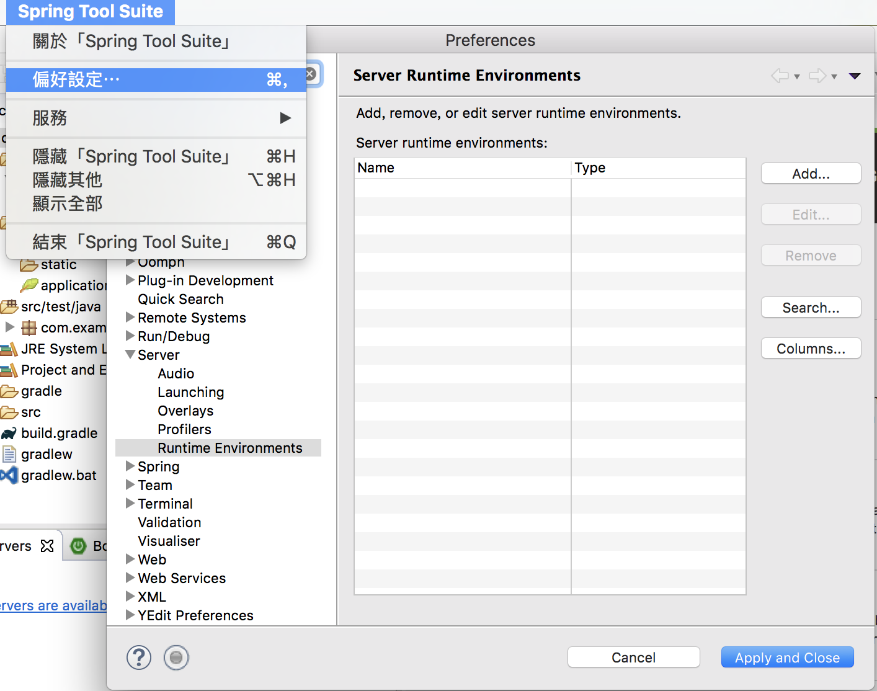Click the stop recording icon beside help
The image size is (877, 691).
tap(176, 658)
